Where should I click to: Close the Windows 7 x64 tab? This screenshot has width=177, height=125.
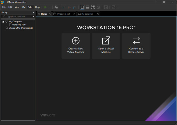pos(74,14)
